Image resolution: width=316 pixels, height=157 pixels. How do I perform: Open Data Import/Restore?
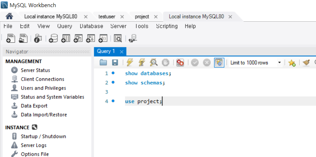point(44,115)
